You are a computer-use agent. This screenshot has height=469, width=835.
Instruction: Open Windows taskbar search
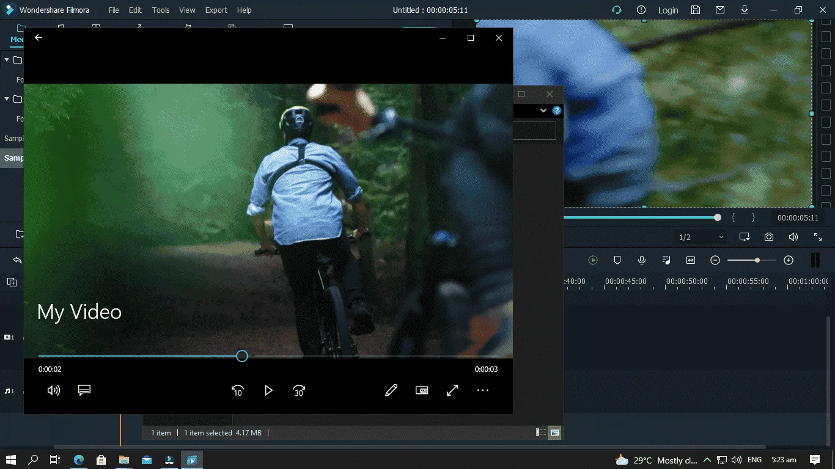pyautogui.click(x=33, y=460)
